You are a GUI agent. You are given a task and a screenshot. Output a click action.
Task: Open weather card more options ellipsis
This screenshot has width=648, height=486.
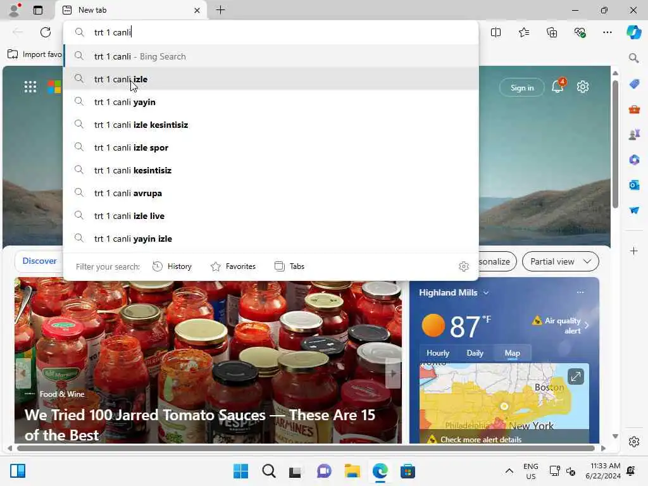click(x=580, y=292)
